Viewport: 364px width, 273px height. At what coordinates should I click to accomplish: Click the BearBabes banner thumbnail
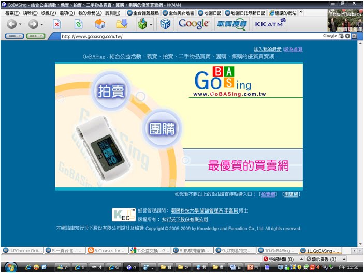345,20
